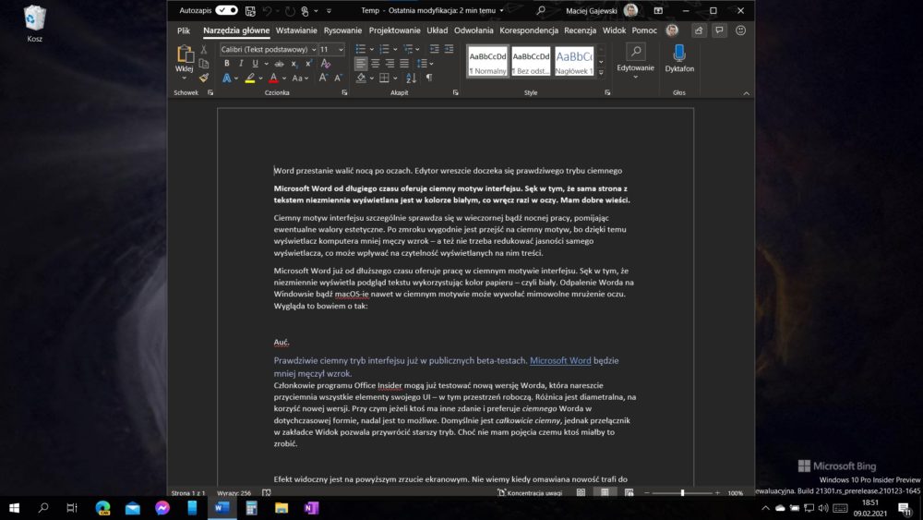Viewport: 923px width, 520px height.
Task: Open the Customize Quick Access Toolbar dropdown
Action: (x=329, y=10)
